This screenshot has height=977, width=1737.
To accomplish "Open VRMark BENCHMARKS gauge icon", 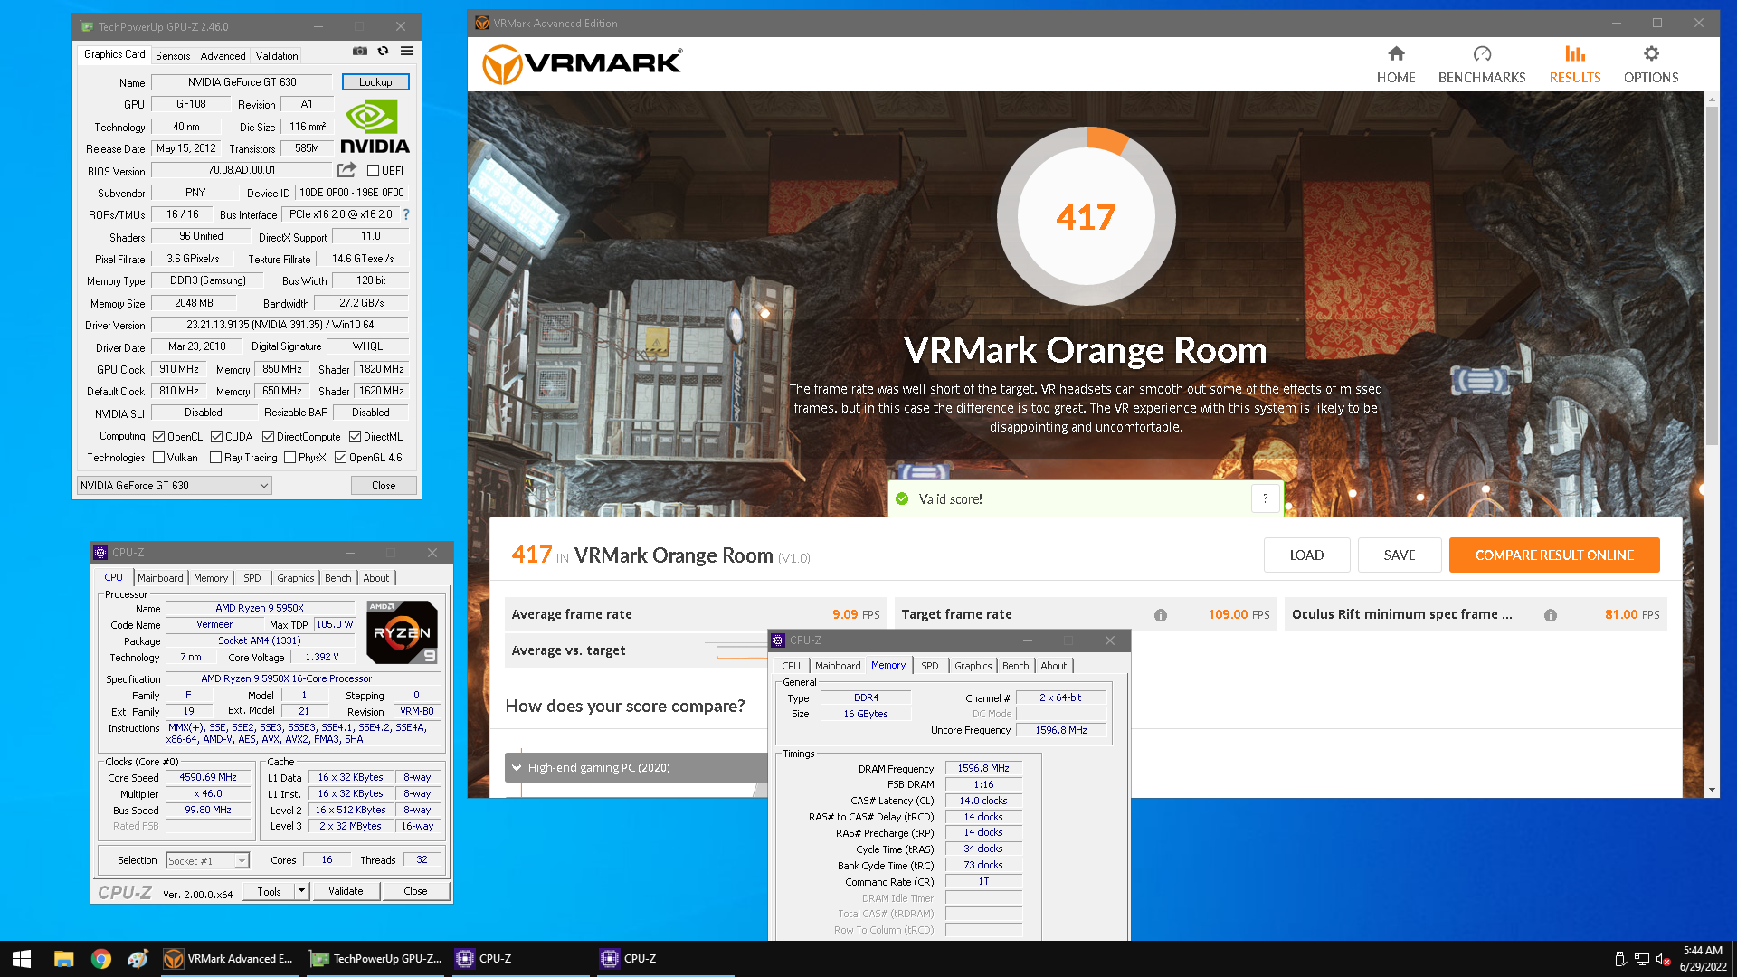I will click(x=1482, y=53).
